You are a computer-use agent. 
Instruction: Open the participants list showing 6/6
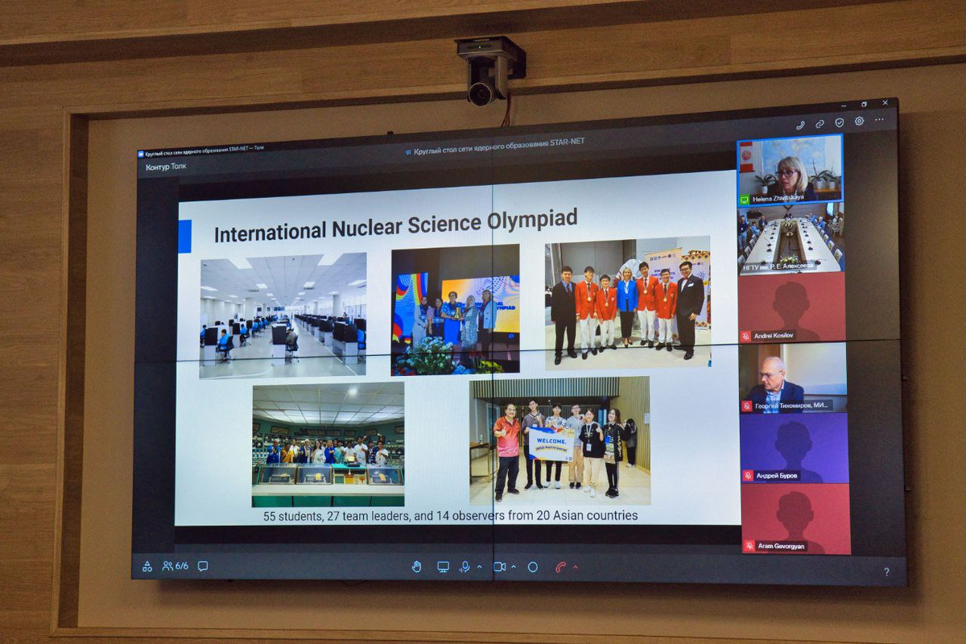point(175,566)
